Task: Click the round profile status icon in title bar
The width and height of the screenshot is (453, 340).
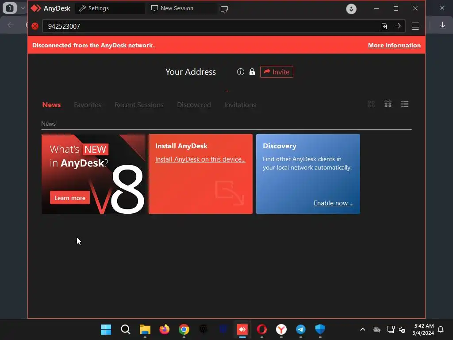Action: [x=351, y=9]
